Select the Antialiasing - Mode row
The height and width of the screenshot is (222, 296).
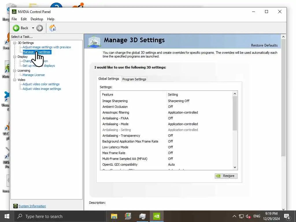166,124
